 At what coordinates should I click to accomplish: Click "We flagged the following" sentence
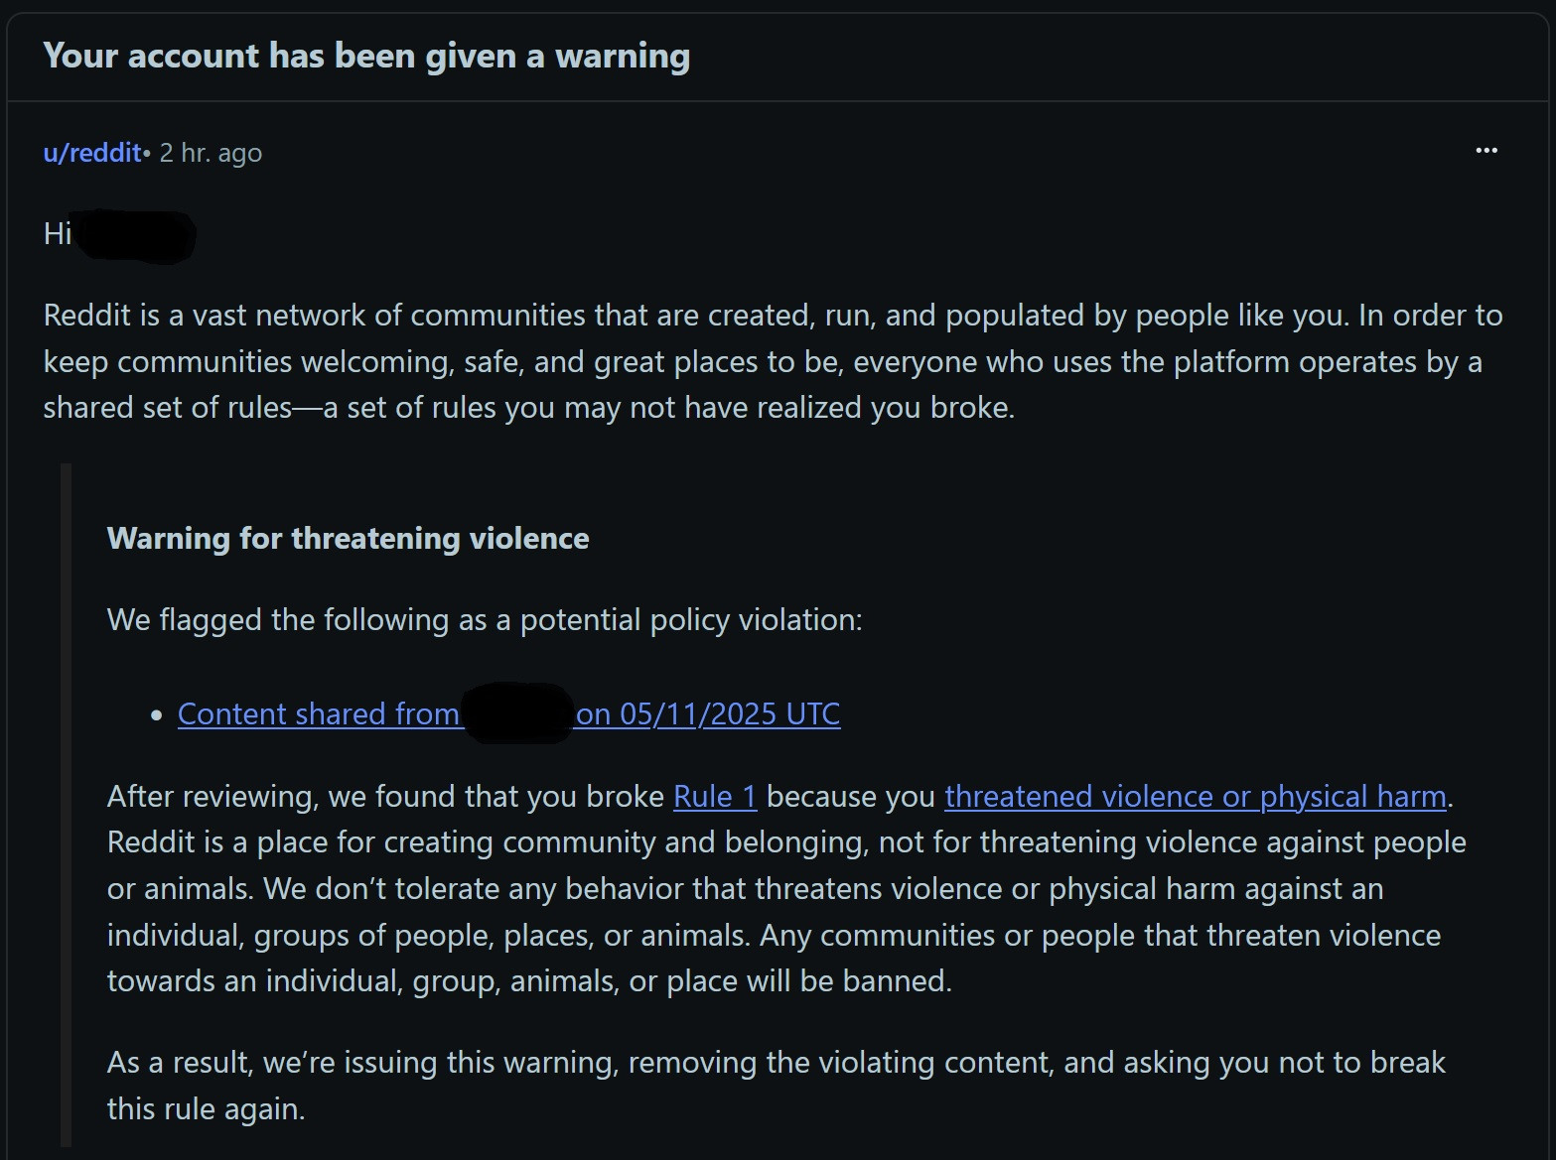click(x=485, y=620)
